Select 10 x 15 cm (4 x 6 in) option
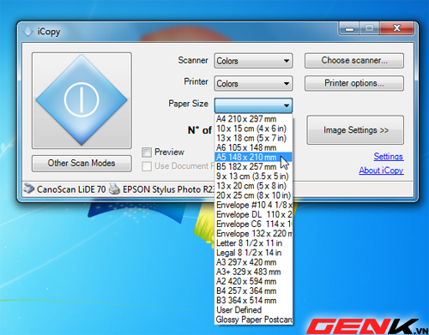429x335 pixels. (253, 129)
